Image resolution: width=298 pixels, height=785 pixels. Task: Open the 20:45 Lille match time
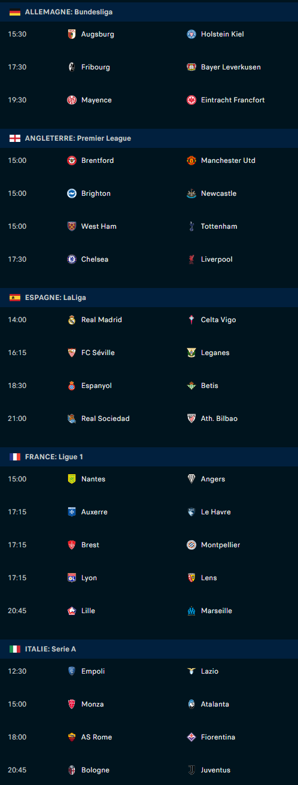coord(17,611)
